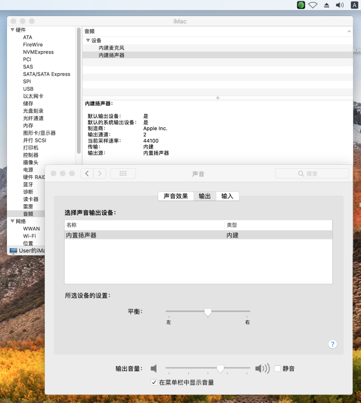Select SATA/SATA Express item

coord(47,74)
